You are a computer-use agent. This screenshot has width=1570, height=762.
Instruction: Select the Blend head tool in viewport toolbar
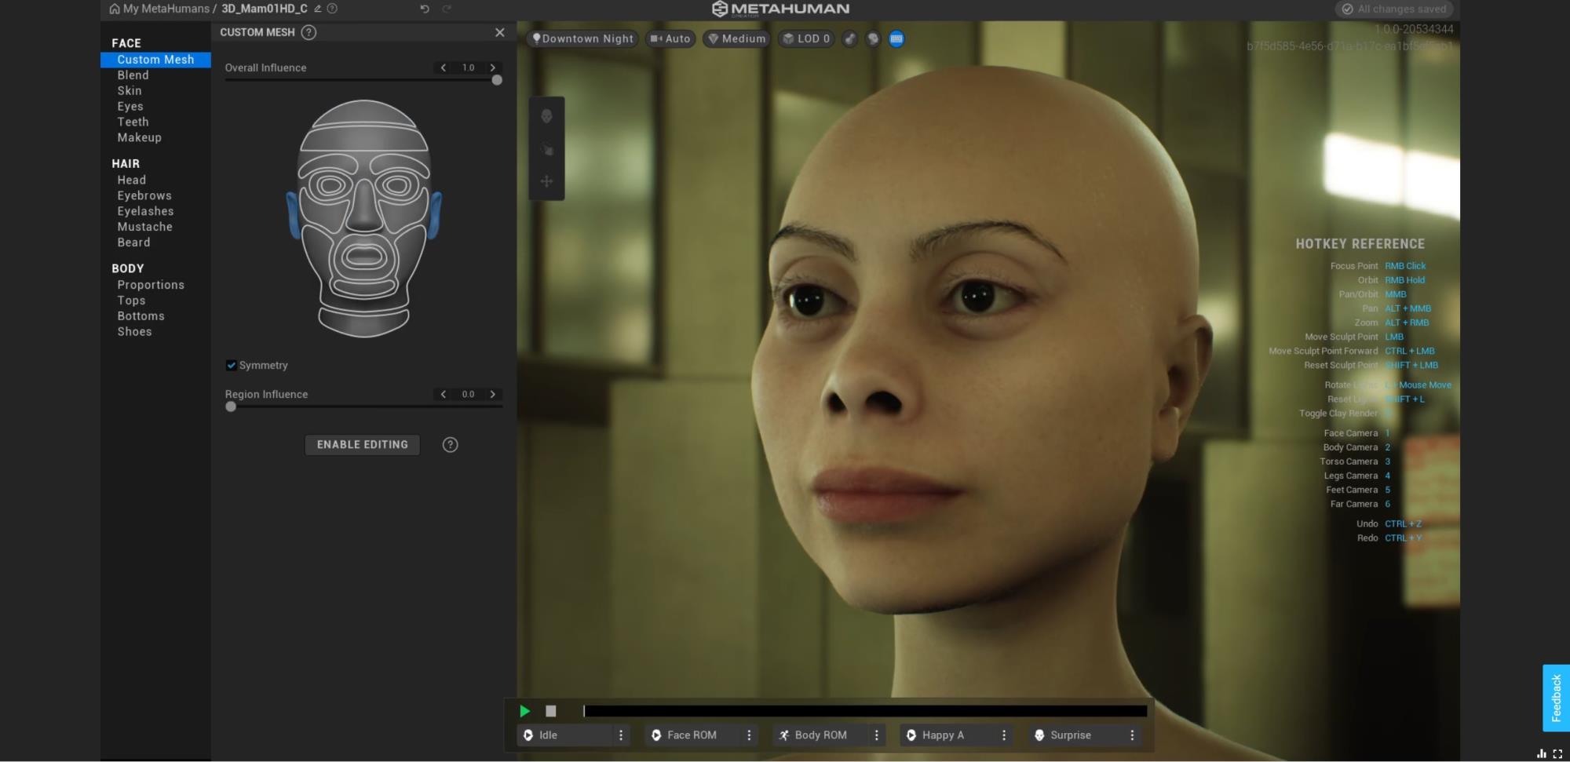pyautogui.click(x=547, y=116)
